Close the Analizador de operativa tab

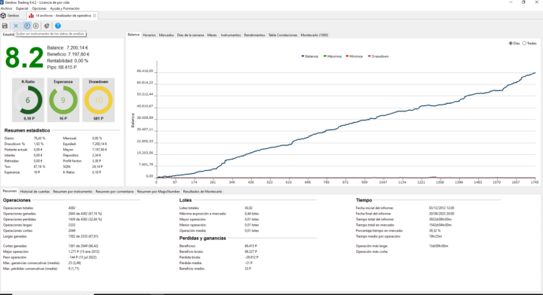[94, 16]
